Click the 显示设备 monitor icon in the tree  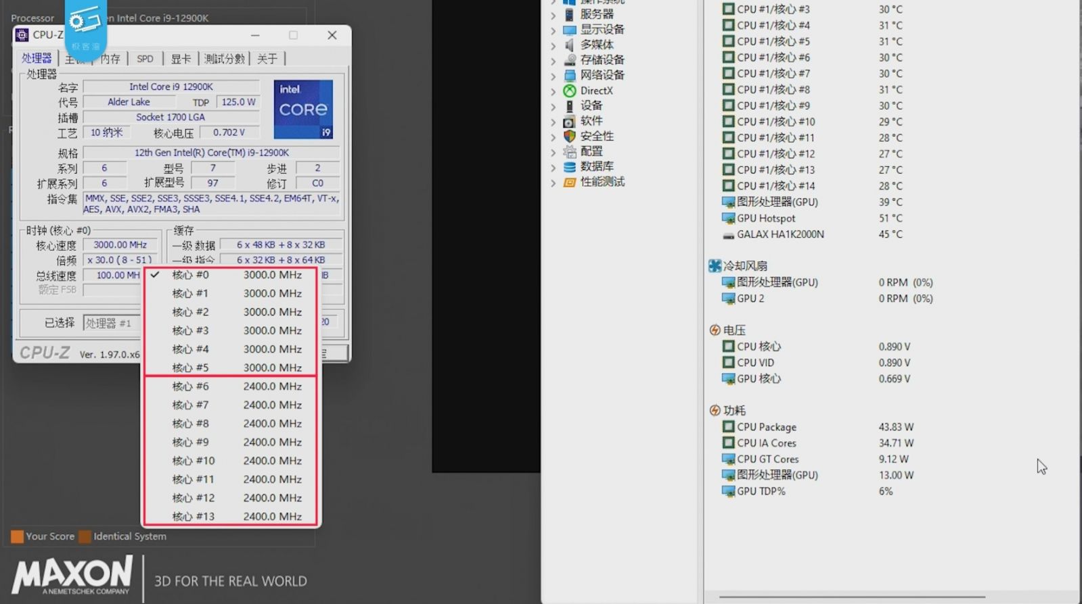(569, 30)
